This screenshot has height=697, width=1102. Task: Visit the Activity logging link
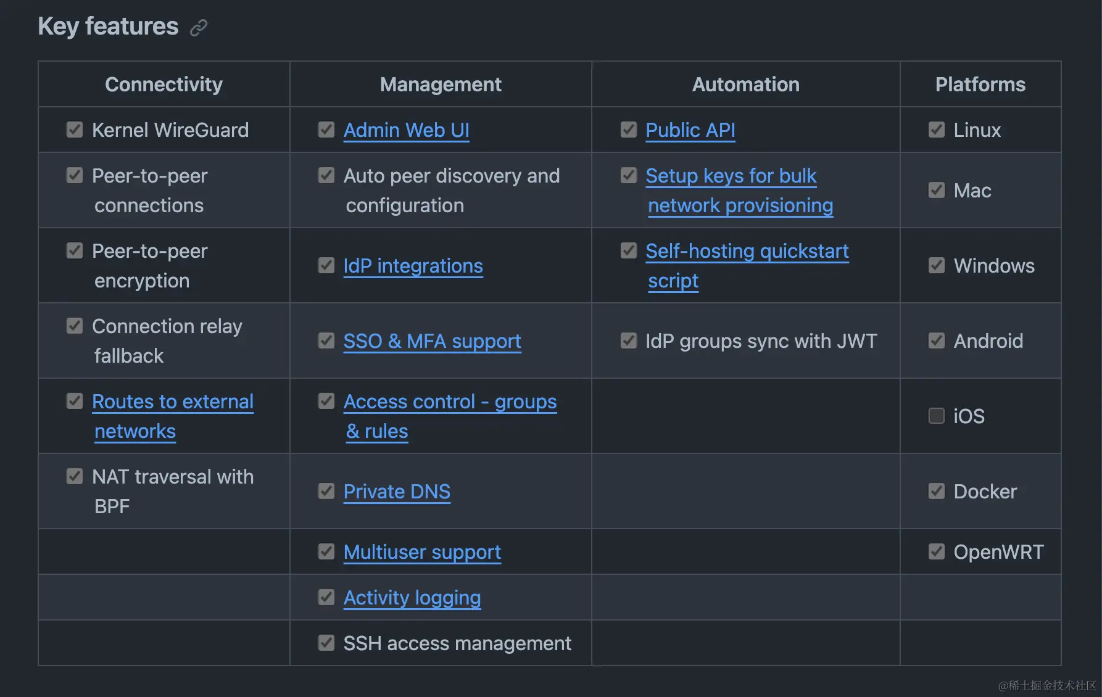coord(412,598)
